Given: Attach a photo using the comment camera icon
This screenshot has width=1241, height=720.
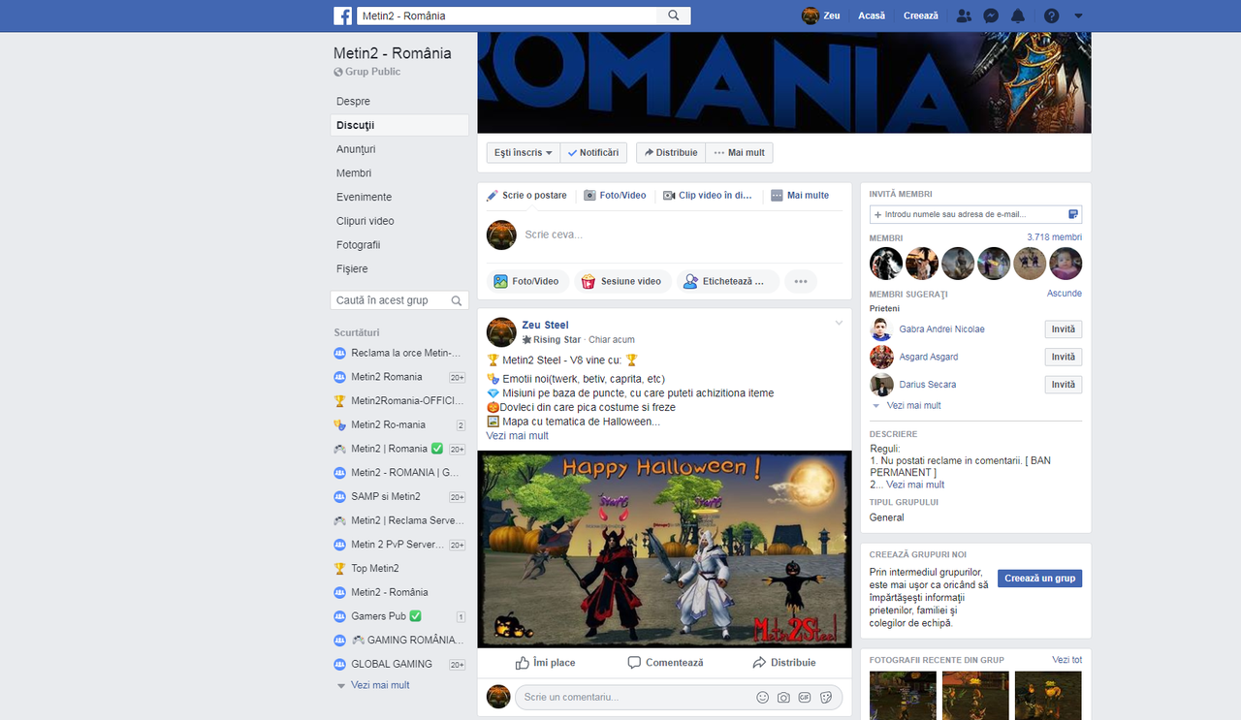Looking at the screenshot, I should pyautogui.click(x=783, y=697).
